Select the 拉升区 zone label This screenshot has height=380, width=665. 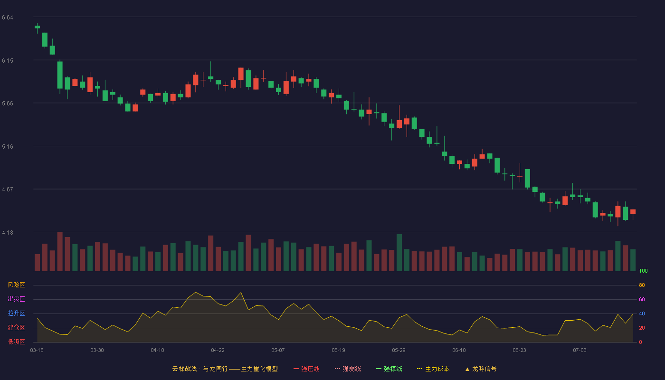(16, 313)
